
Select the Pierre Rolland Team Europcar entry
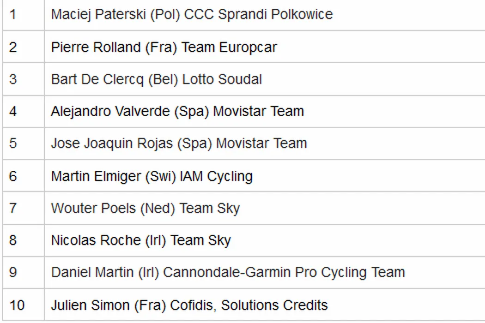[x=164, y=47]
